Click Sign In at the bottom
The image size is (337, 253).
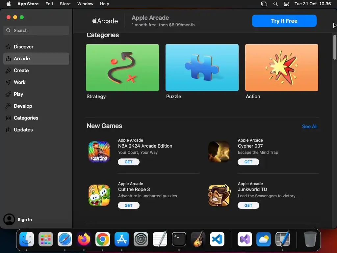tap(25, 219)
